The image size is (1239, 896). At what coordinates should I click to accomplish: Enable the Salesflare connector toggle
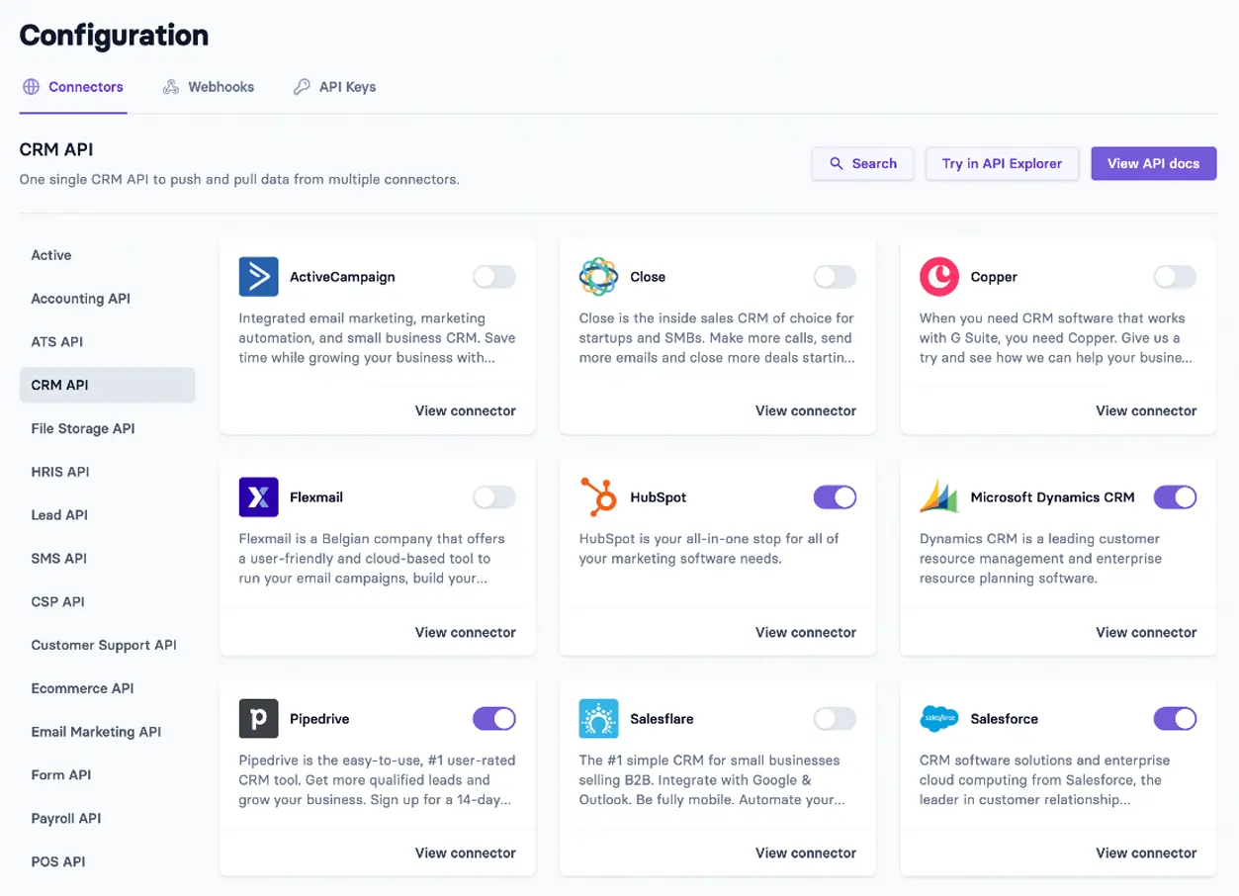[x=835, y=719]
